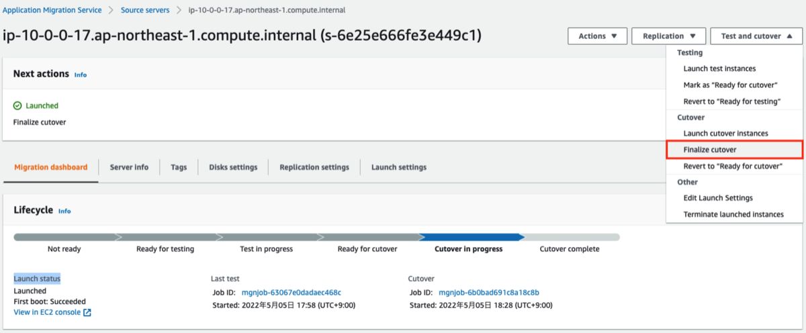Image resolution: width=806 pixels, height=333 pixels.
Task: Select Edit Launch Settings
Action: coord(718,198)
